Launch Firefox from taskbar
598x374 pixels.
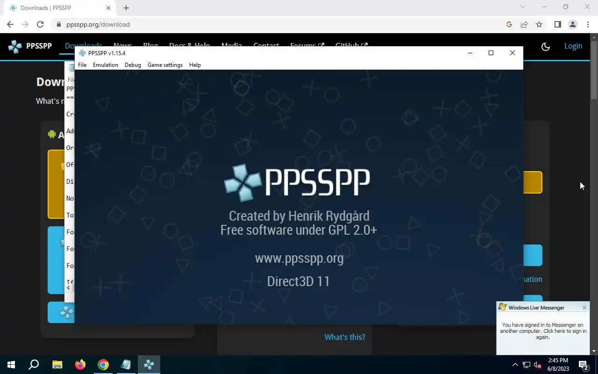point(80,365)
